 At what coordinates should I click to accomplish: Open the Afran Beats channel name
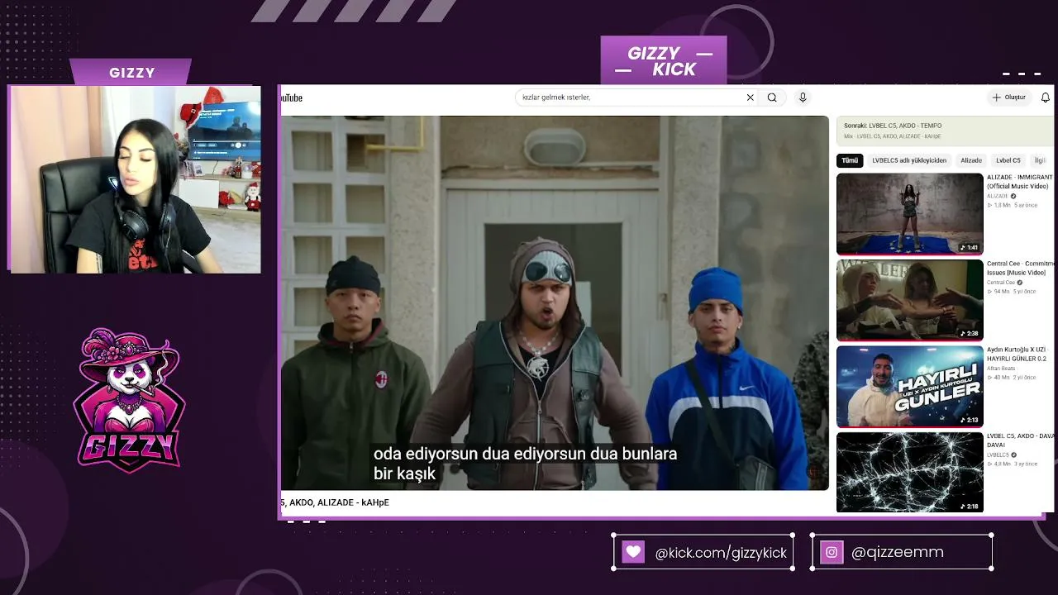1001,369
